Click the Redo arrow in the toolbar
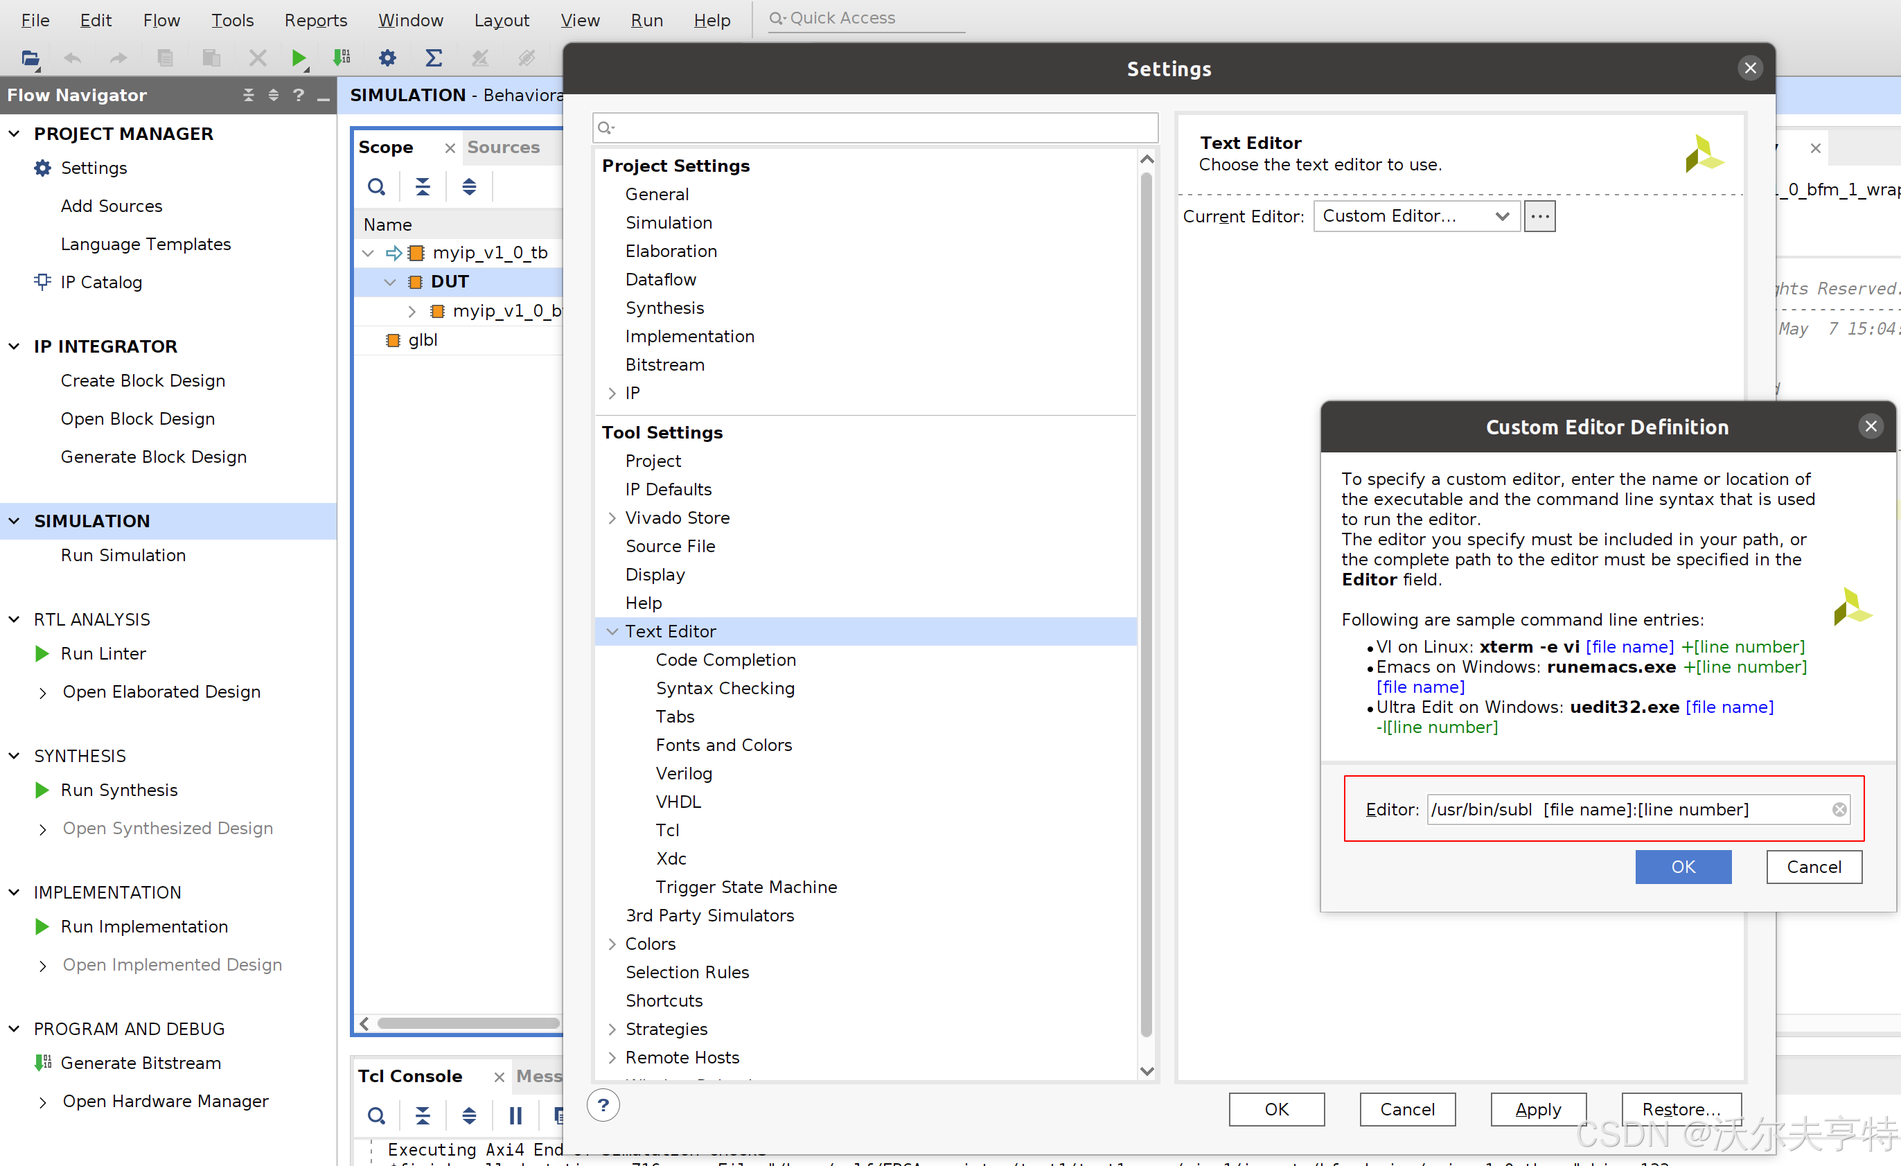Image resolution: width=1901 pixels, height=1166 pixels. coord(118,58)
